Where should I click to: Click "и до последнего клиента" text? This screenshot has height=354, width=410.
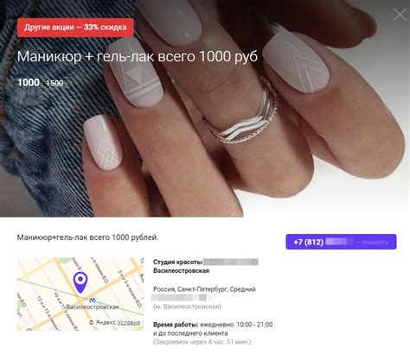(x=190, y=333)
